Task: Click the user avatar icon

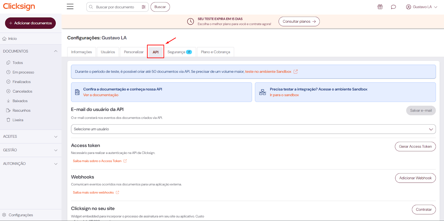Action: 408,7
